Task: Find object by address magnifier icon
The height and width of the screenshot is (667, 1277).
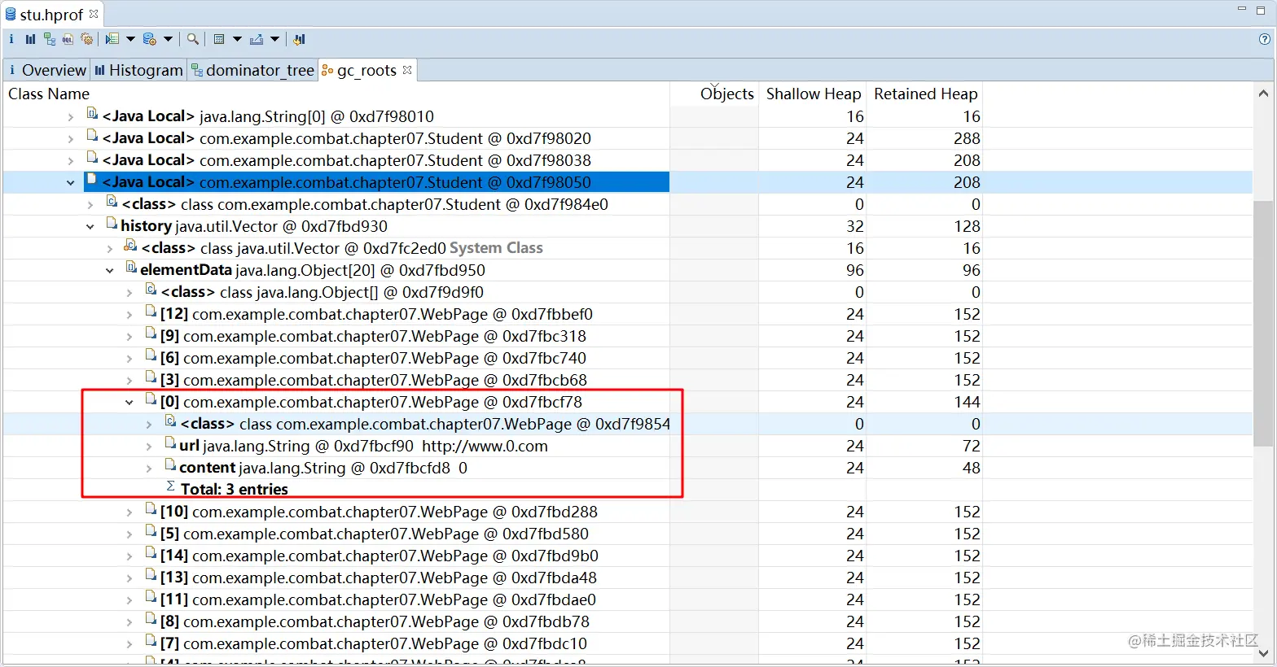Action: [x=193, y=39]
